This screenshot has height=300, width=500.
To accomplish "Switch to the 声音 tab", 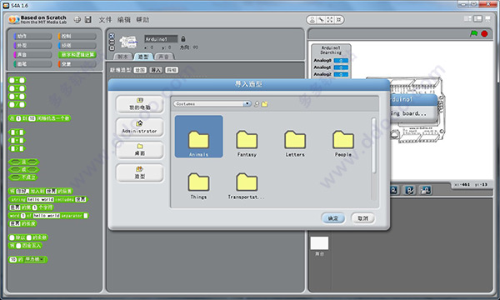I will [164, 57].
